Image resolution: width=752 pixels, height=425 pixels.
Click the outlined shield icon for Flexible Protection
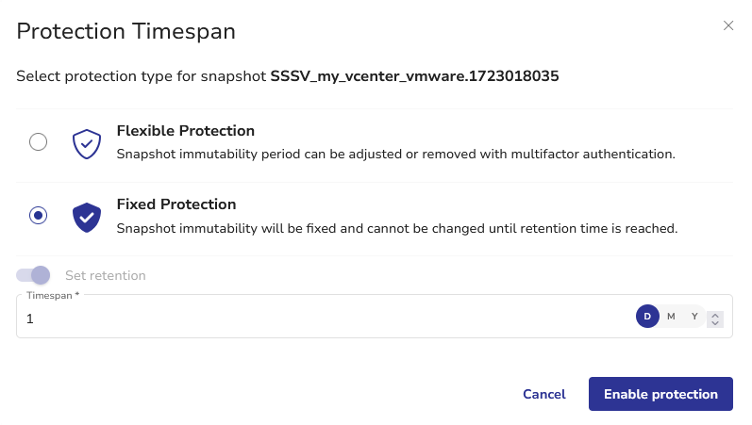tap(87, 143)
